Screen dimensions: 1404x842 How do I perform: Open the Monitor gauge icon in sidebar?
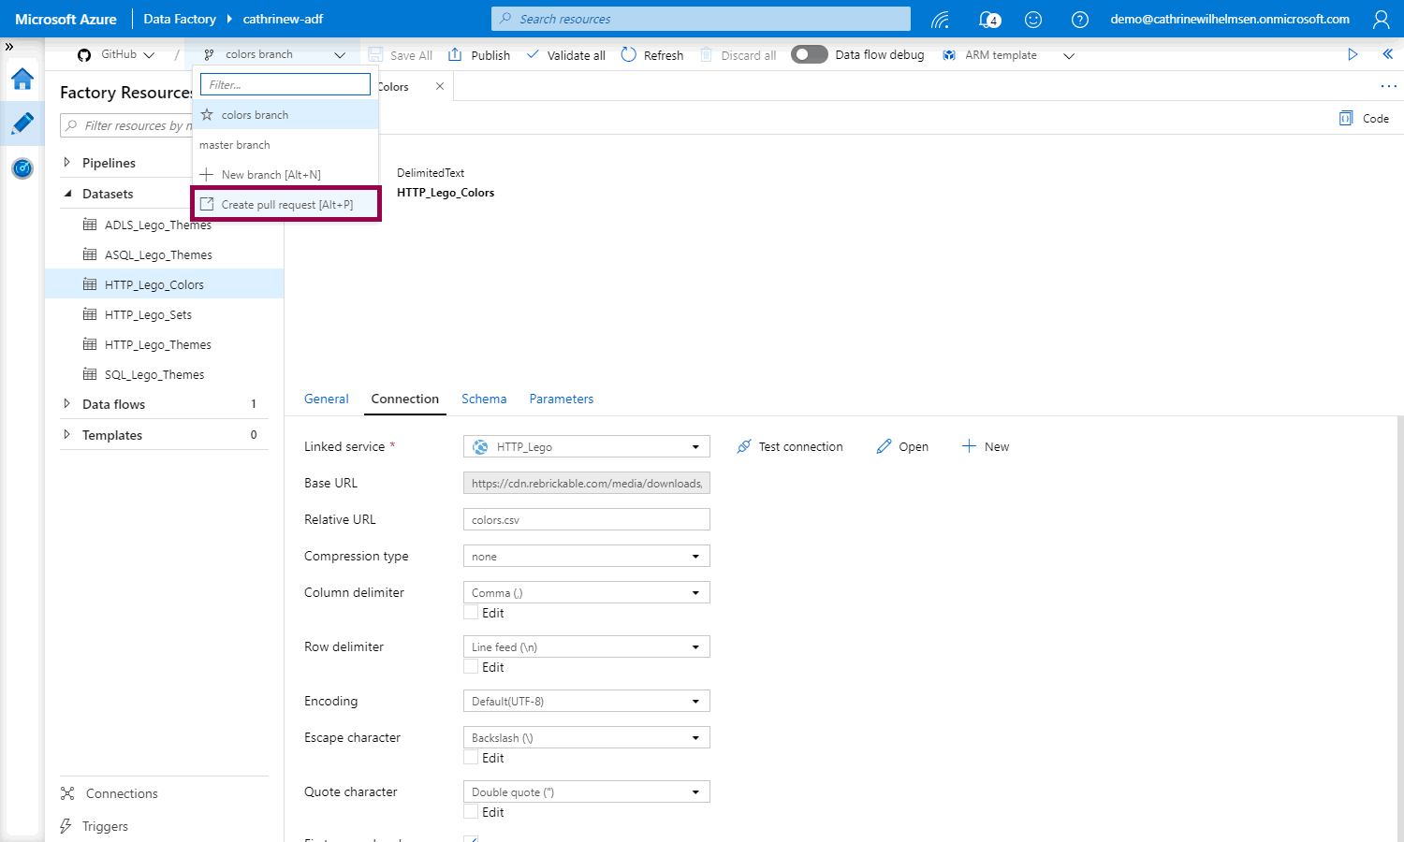point(22,168)
